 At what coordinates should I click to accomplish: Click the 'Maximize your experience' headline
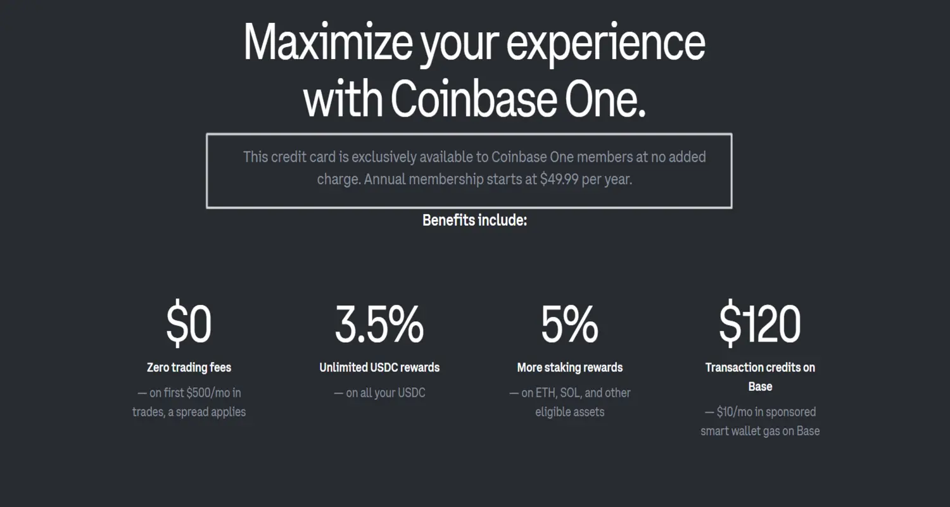click(x=474, y=43)
